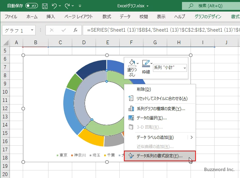Screen dimensions: 240x178
Task: Switch to the ページ レイアウト tab
Action: pos(78,16)
